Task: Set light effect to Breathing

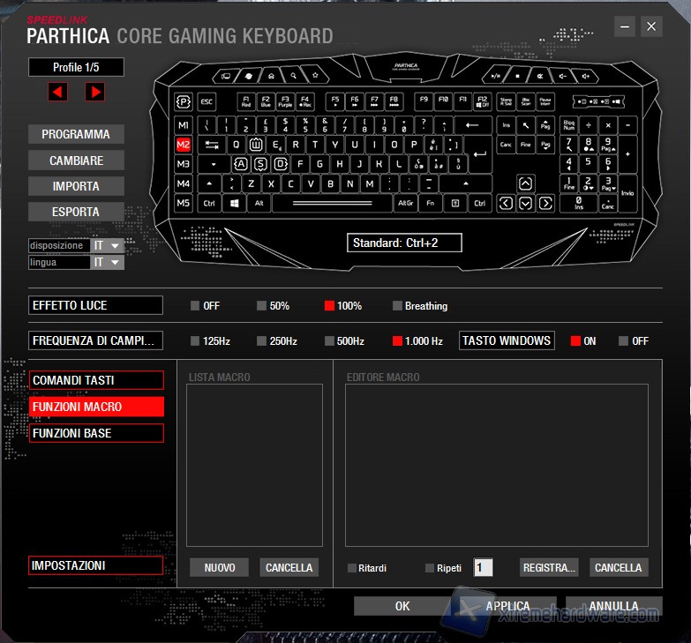Action: tap(397, 306)
